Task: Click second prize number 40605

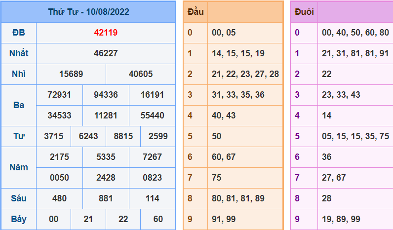Action: click(x=141, y=74)
